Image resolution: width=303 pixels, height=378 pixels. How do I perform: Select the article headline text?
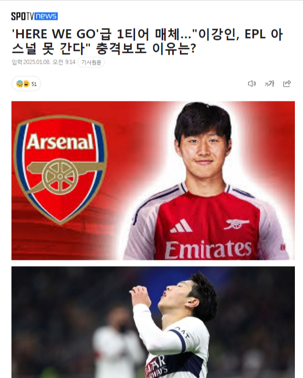[147, 41]
